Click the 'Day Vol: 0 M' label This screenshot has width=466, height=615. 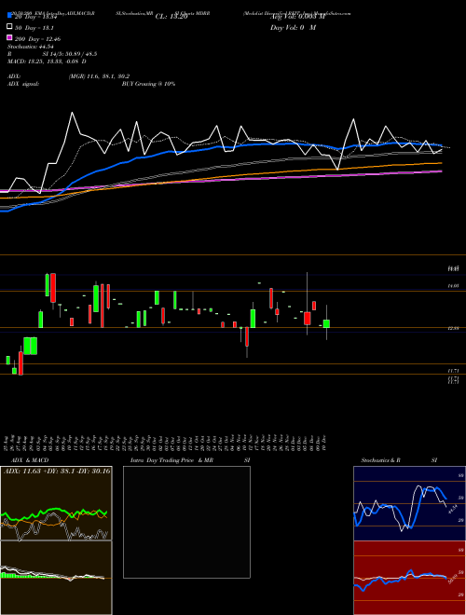pyautogui.click(x=293, y=27)
